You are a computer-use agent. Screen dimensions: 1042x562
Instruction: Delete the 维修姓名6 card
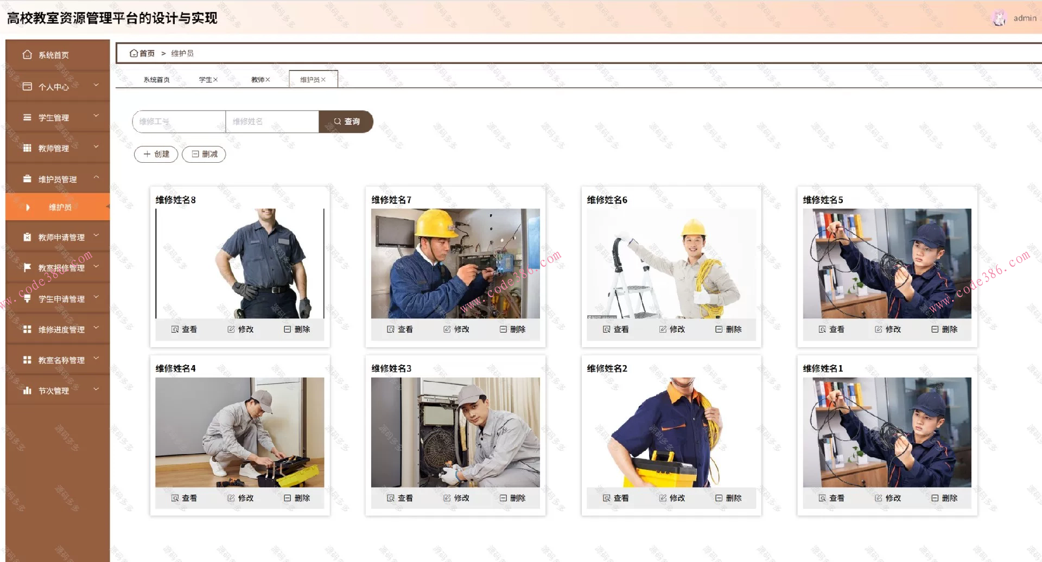tap(728, 329)
